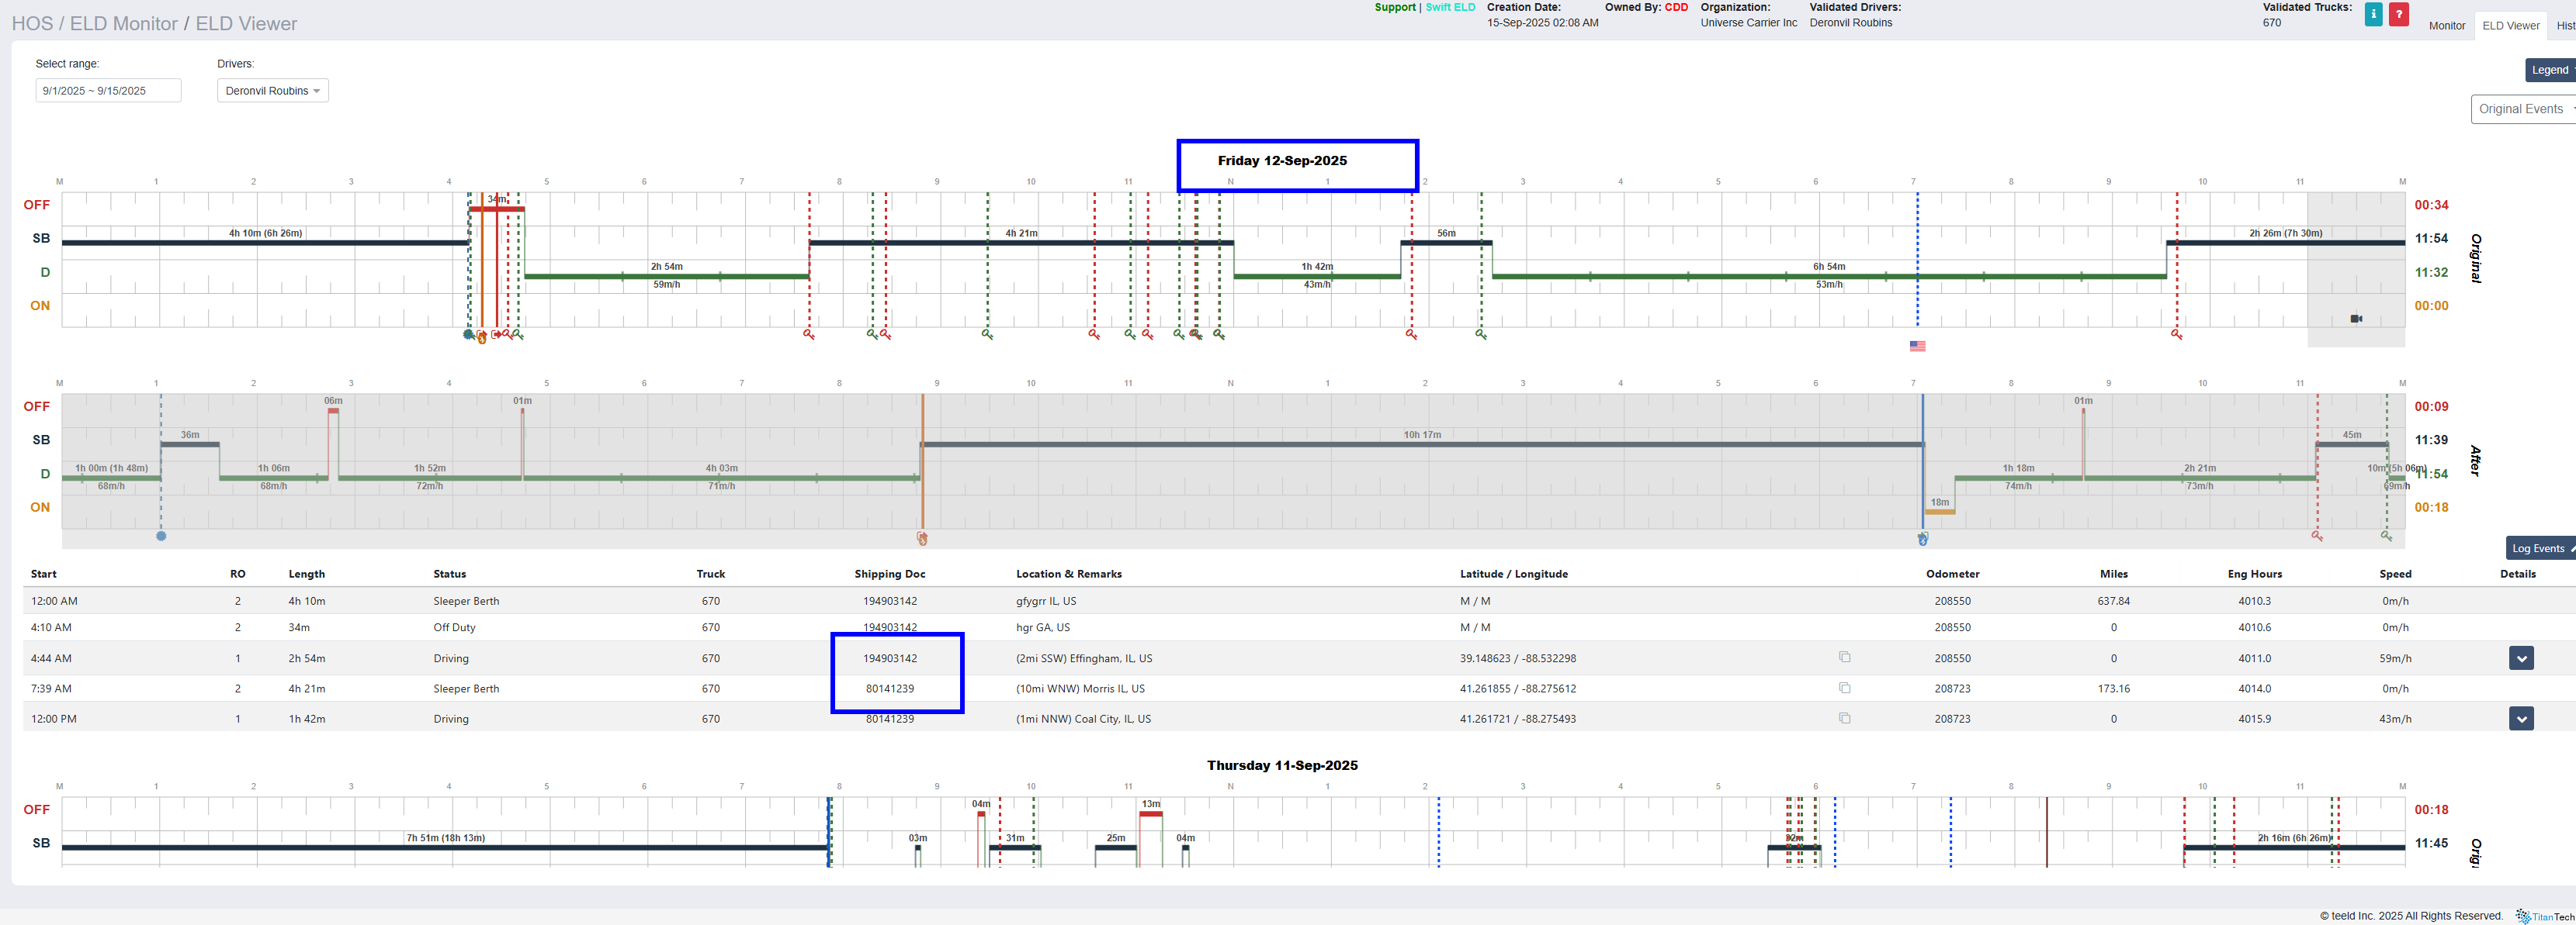Click the blue gear marker near 4:10 AM on original chart

pyautogui.click(x=468, y=335)
